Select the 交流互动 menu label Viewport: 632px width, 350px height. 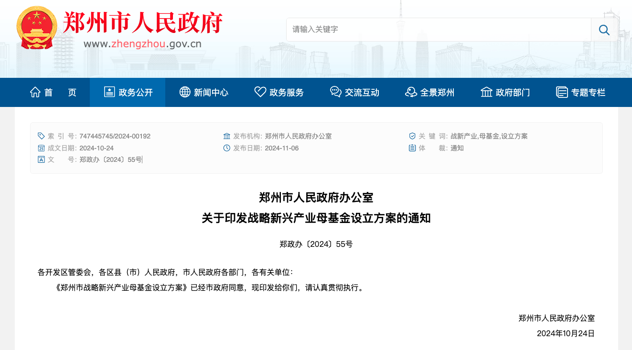[362, 93]
